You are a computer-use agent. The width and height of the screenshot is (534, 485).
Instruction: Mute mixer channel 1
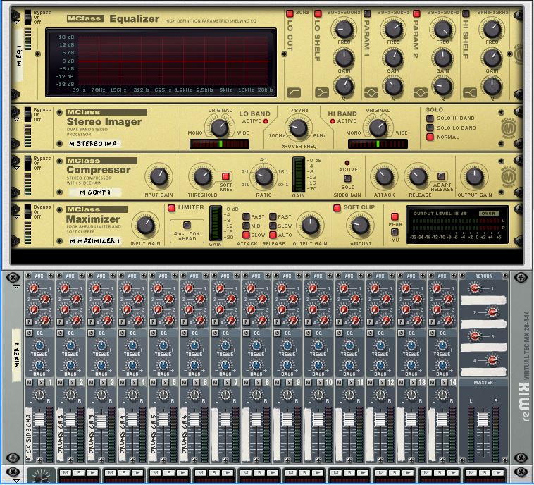(x=30, y=382)
